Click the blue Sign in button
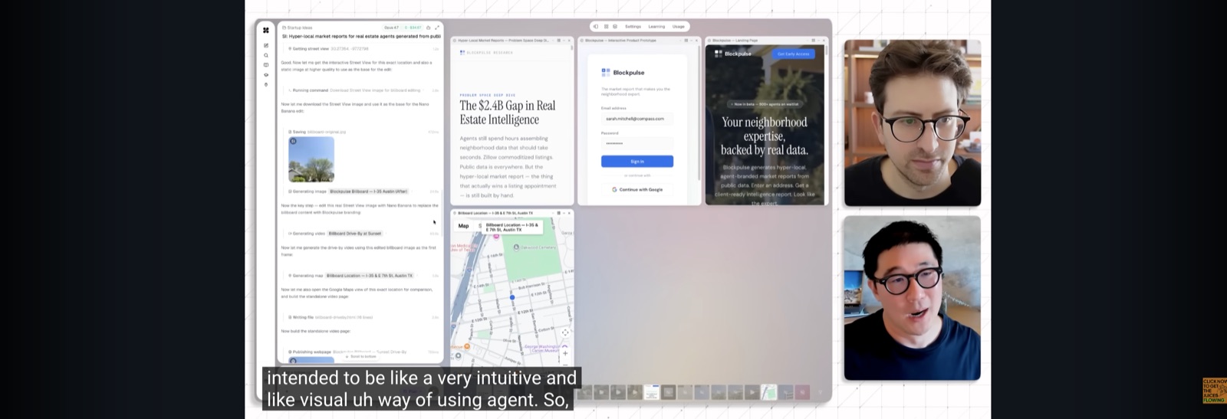The image size is (1227, 419). (x=637, y=162)
